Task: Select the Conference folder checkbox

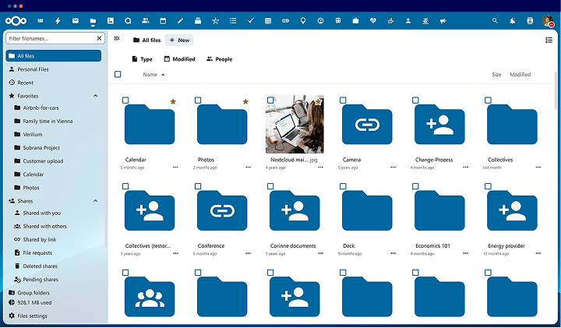Action: pos(198,186)
